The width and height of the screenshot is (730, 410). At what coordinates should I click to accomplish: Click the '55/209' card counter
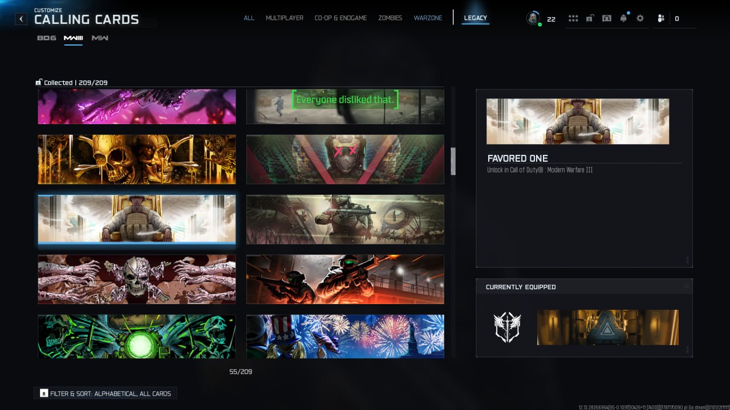(241, 372)
